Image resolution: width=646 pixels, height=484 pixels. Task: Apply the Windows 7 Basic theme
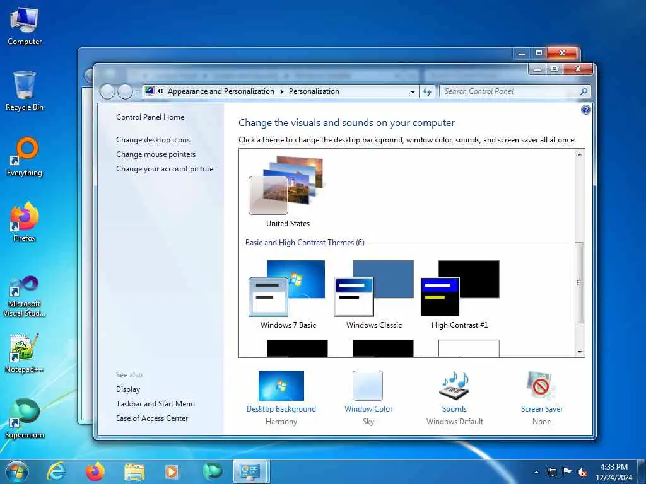click(x=288, y=295)
